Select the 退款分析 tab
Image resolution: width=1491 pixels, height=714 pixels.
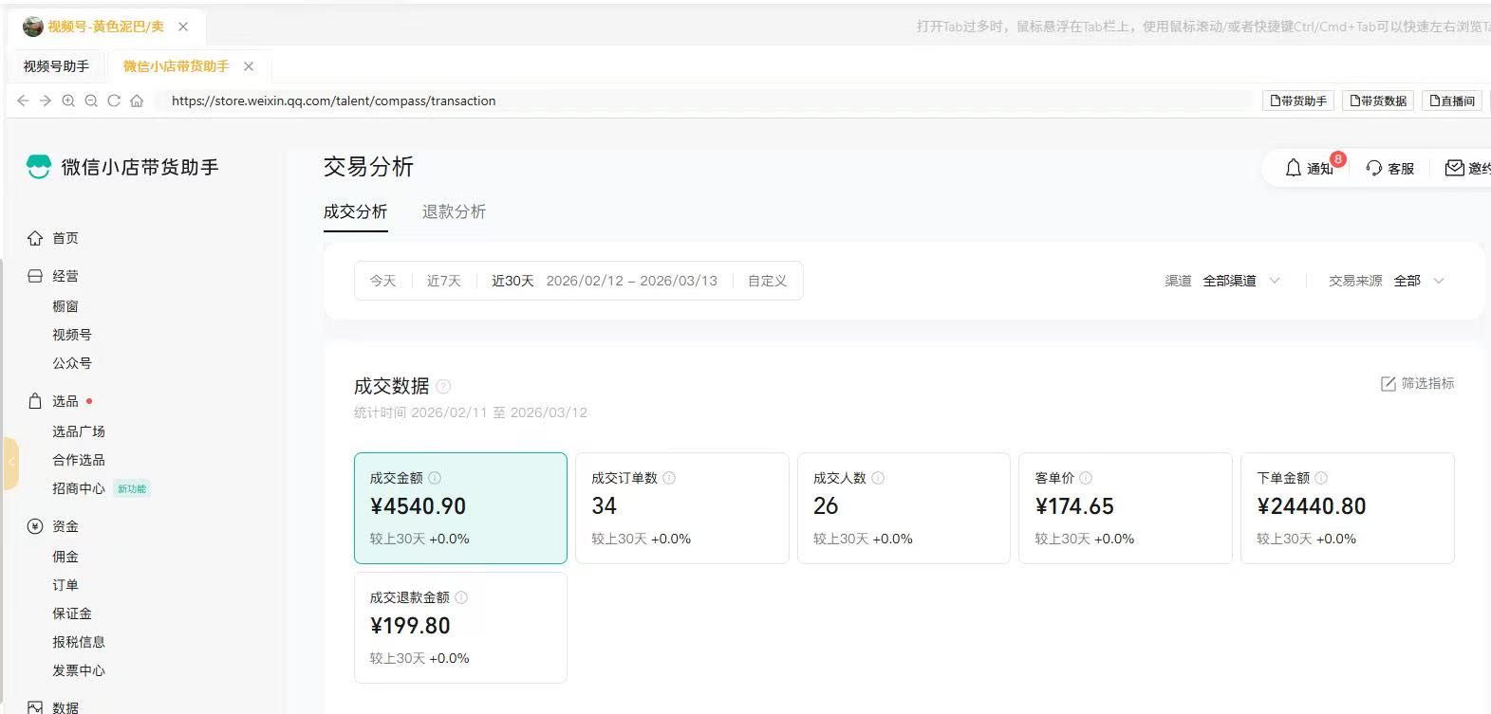454,211
